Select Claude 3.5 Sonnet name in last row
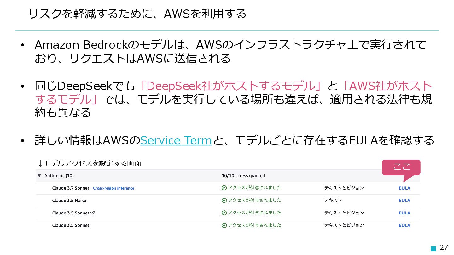The width and height of the screenshot is (454, 255). tap(71, 226)
